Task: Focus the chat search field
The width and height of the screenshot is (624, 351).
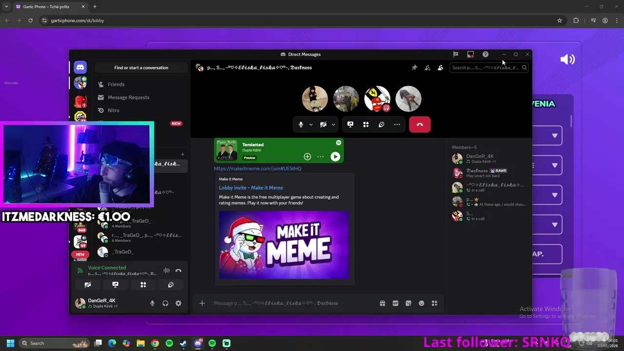Action: click(x=488, y=68)
